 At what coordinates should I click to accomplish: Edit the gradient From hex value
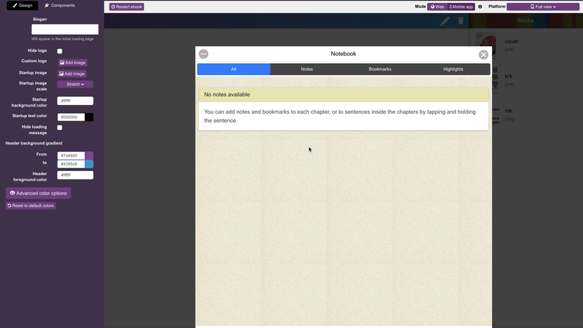(x=71, y=156)
